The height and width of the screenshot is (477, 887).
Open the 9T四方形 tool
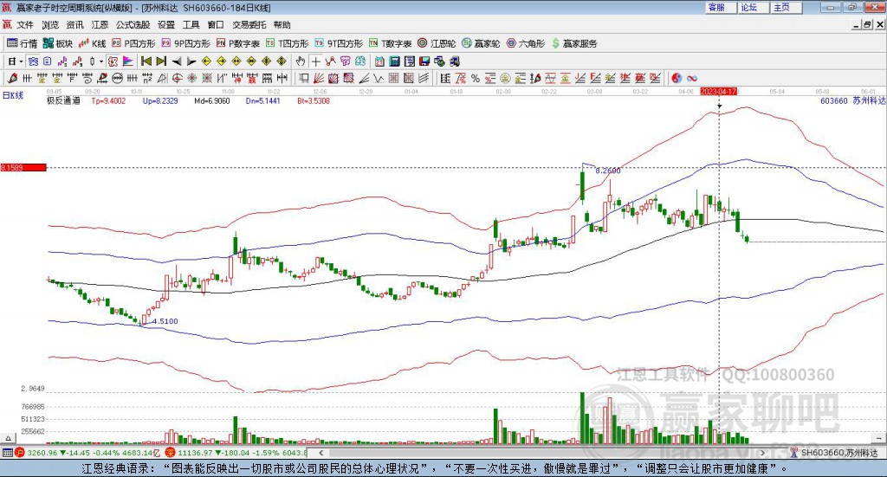click(x=339, y=43)
